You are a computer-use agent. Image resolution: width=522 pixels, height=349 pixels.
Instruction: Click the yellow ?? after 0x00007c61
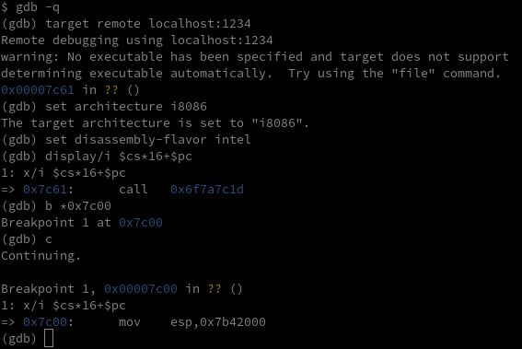click(111, 89)
